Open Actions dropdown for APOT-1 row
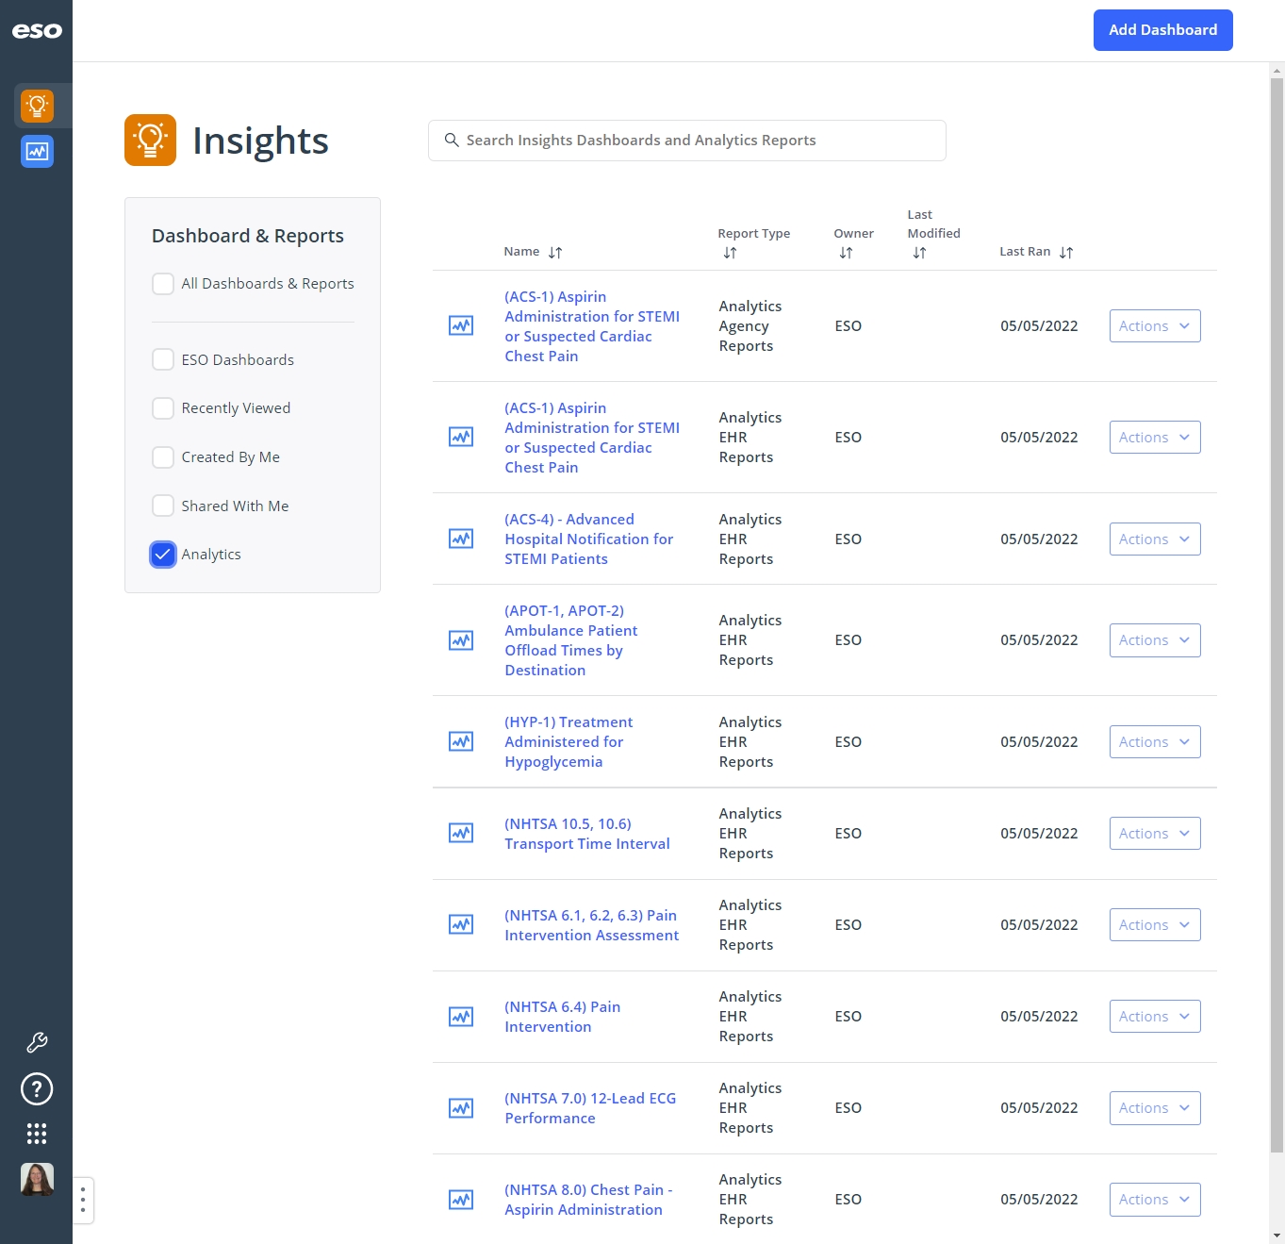This screenshot has width=1285, height=1244. click(x=1155, y=640)
